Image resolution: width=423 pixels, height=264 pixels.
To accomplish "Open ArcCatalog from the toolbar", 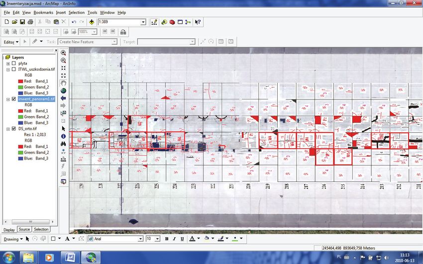I will click(164, 22).
